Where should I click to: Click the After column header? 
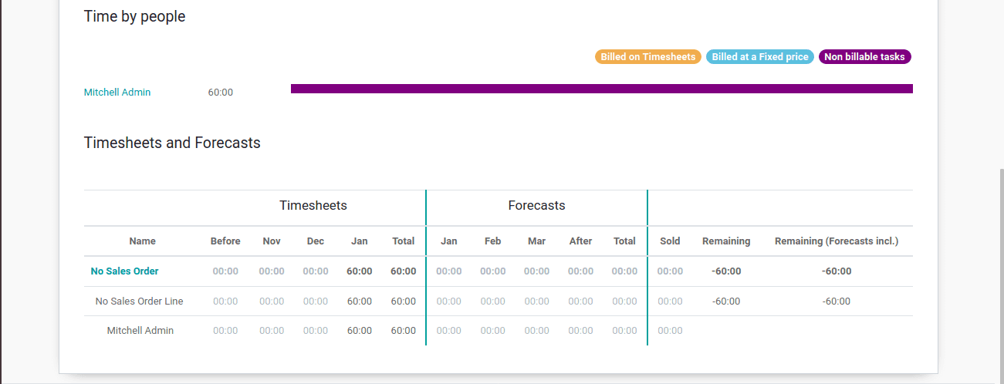coord(581,241)
